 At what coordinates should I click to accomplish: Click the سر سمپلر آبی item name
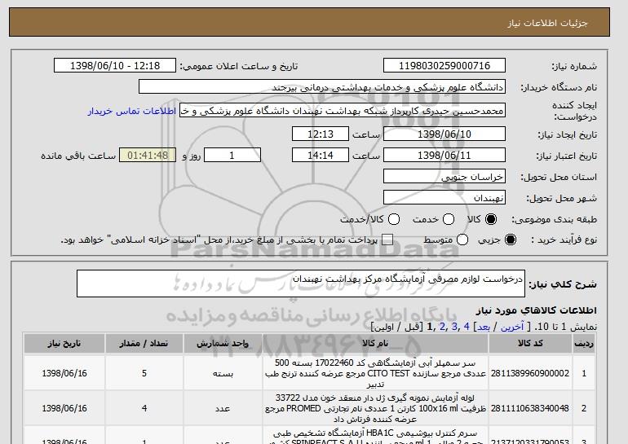point(375,374)
